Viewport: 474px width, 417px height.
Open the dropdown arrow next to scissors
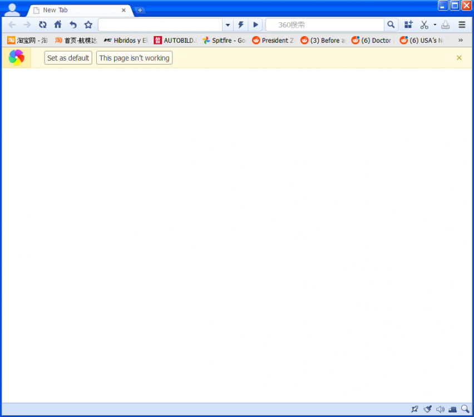435,24
